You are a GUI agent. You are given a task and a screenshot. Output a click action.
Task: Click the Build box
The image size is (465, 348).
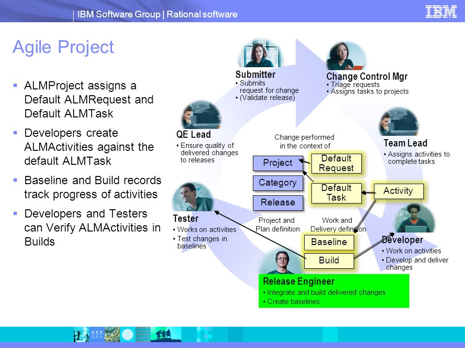(329, 261)
